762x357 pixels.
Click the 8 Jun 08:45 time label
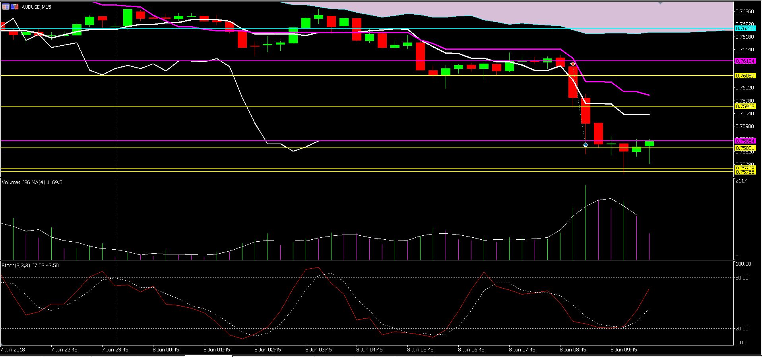(573, 350)
